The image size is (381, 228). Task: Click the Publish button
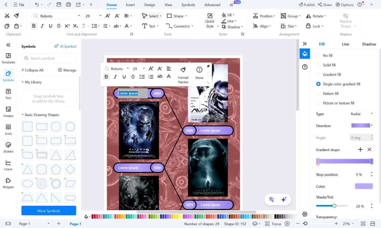click(307, 5)
